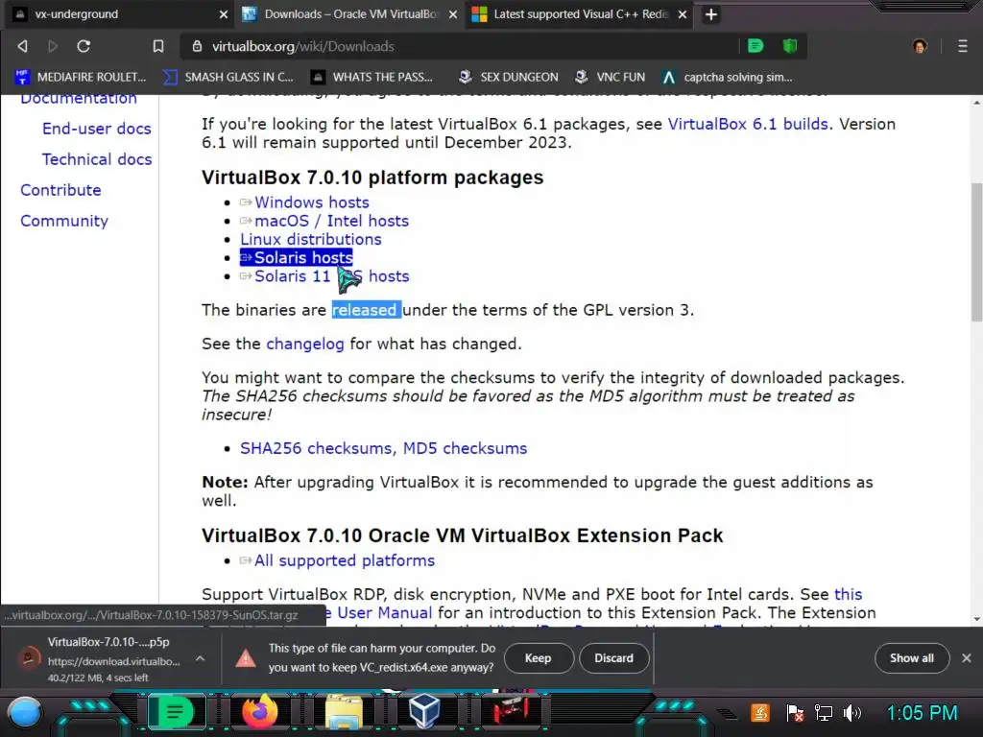Open the Action Center flag tray icon
The image size is (983, 737).
794,713
